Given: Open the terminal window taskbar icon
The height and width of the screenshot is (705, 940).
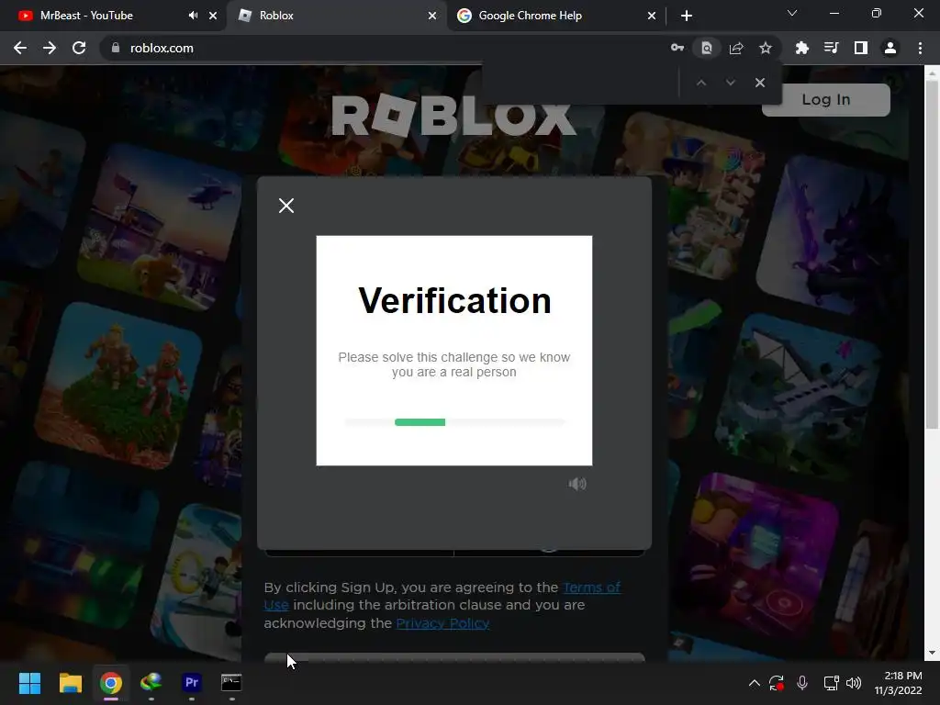Looking at the screenshot, I should [x=231, y=683].
